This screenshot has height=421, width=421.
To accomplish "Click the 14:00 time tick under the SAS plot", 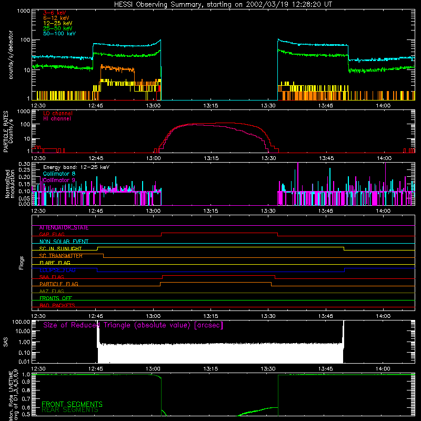I will coord(383,369).
